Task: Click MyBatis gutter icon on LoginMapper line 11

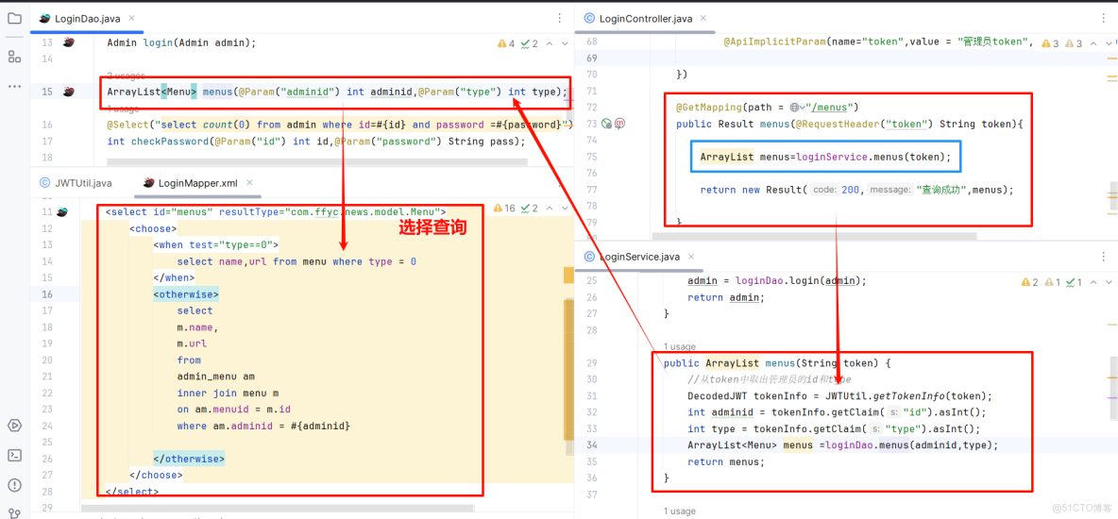Action: pyautogui.click(x=62, y=211)
